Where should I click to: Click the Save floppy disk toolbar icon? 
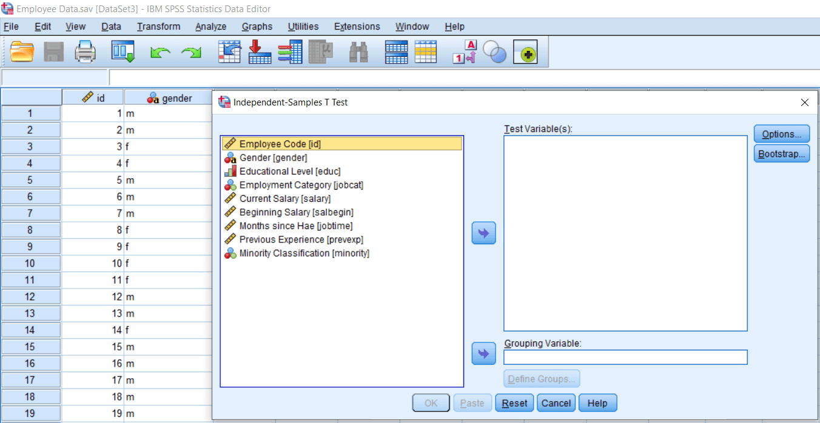[x=54, y=52]
